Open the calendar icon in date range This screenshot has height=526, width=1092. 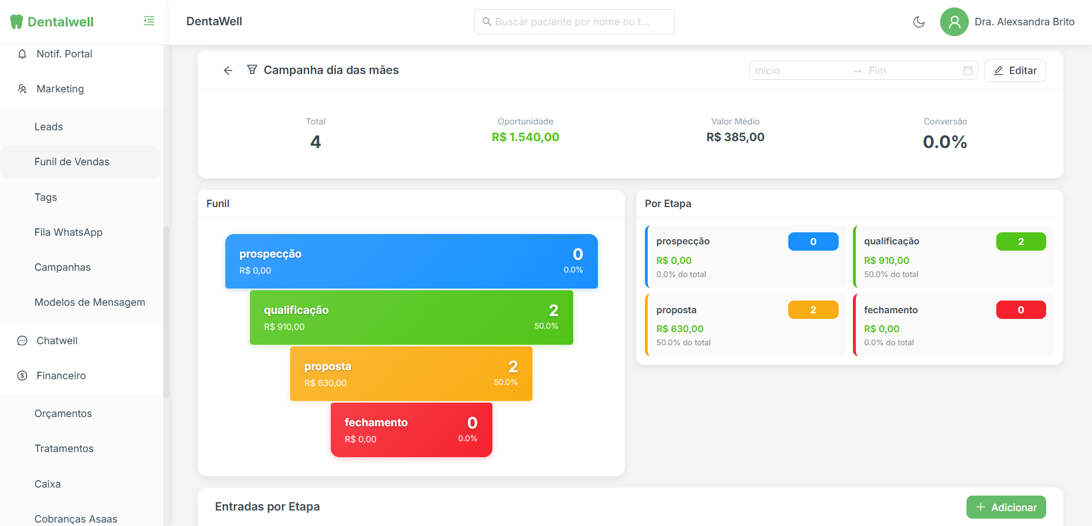coord(968,71)
